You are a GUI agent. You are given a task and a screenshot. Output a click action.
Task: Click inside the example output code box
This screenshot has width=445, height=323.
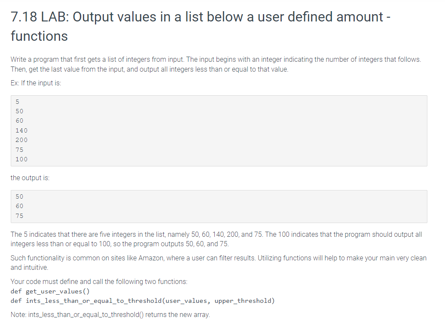pos(219,206)
